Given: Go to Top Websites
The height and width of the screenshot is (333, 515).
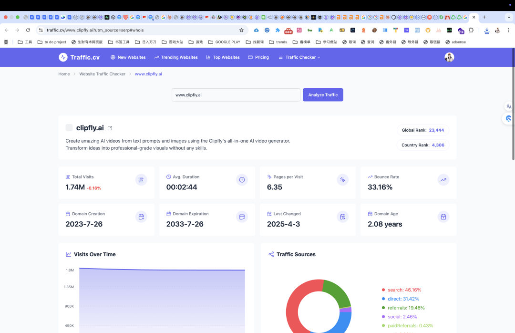Looking at the screenshot, I should pyautogui.click(x=223, y=57).
